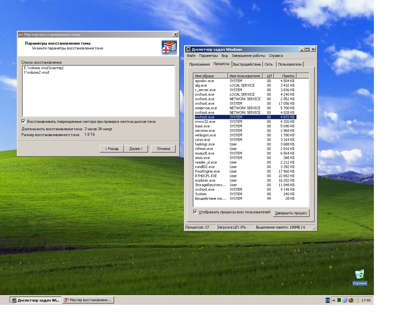Click the EN language indicator
This screenshot has height=331, width=414.
pyautogui.click(x=327, y=300)
